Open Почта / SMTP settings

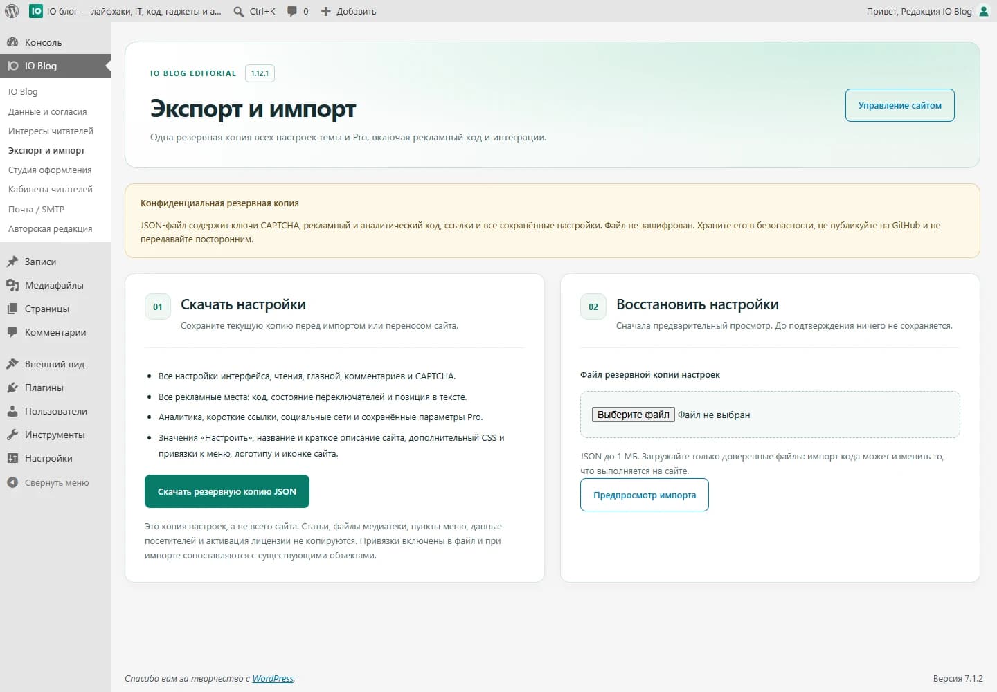[x=36, y=209]
